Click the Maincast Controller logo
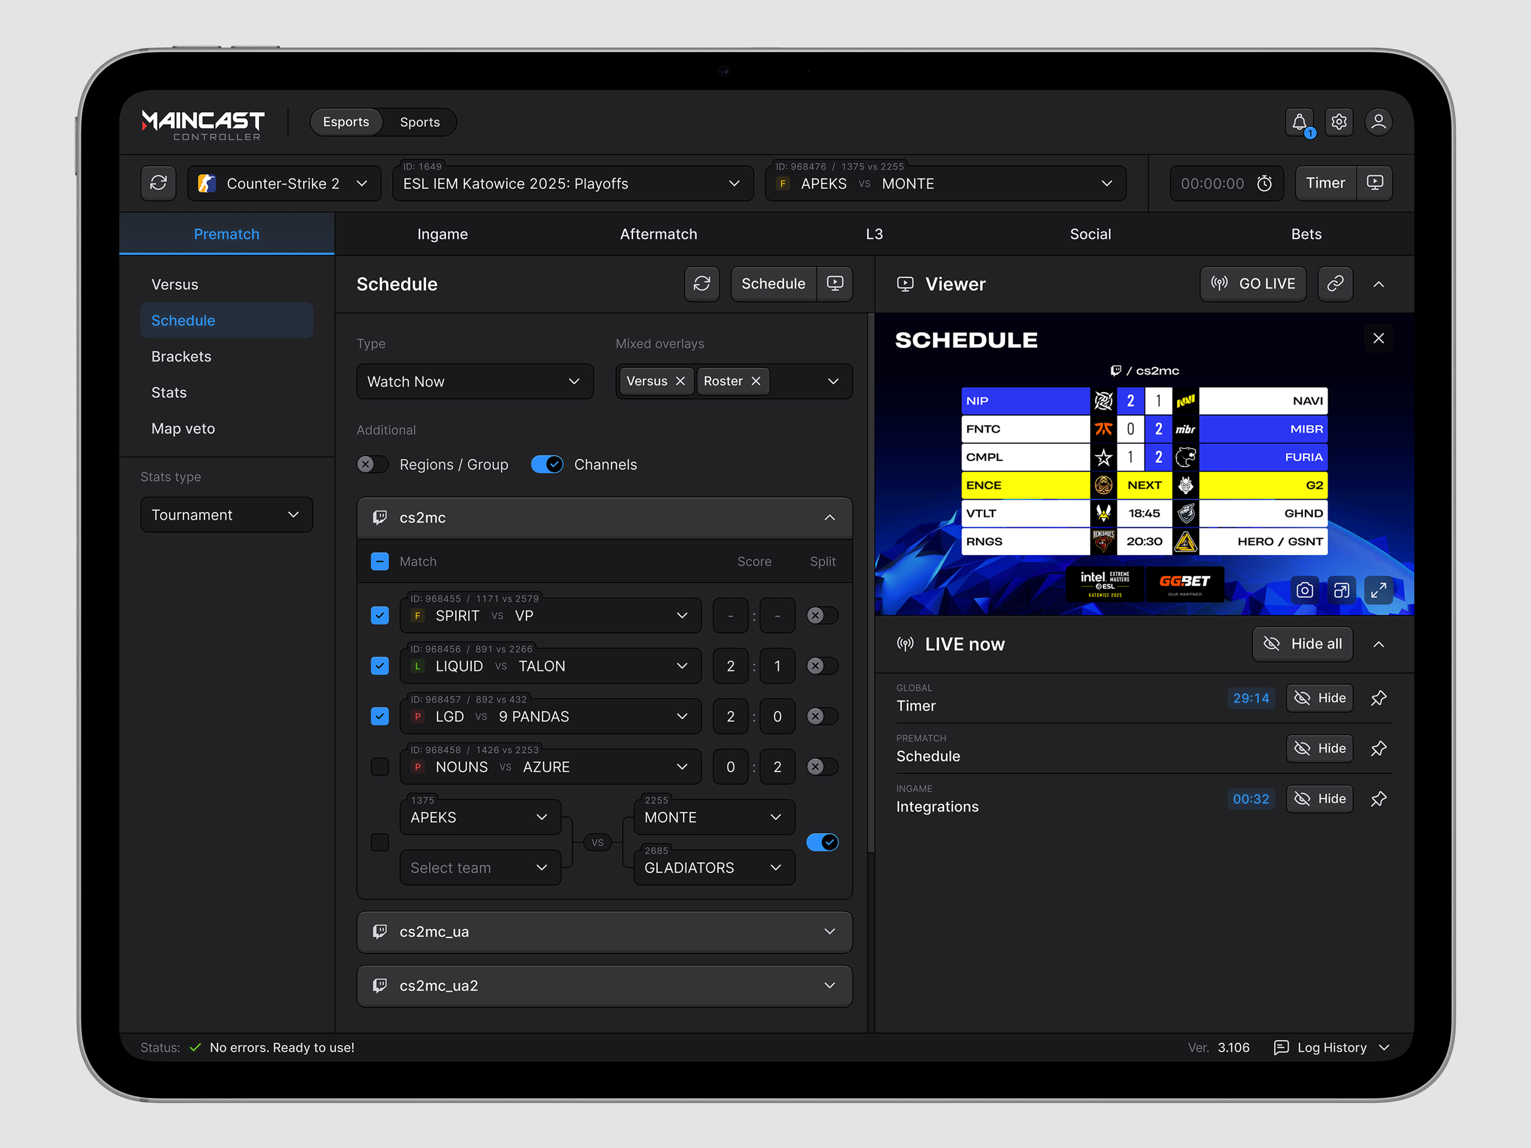The width and height of the screenshot is (1531, 1148). point(203,124)
